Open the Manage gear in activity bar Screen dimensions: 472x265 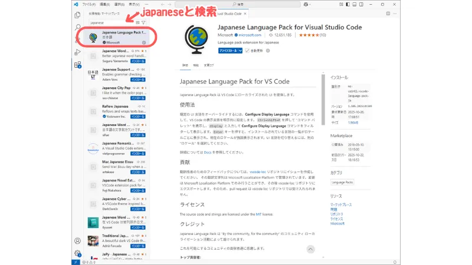point(78,253)
